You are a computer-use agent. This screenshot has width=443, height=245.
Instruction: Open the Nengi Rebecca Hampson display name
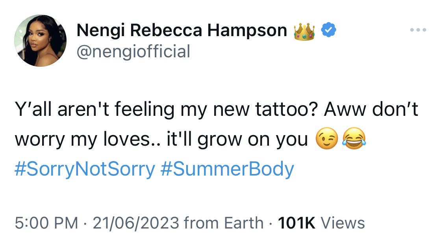pyautogui.click(x=182, y=30)
